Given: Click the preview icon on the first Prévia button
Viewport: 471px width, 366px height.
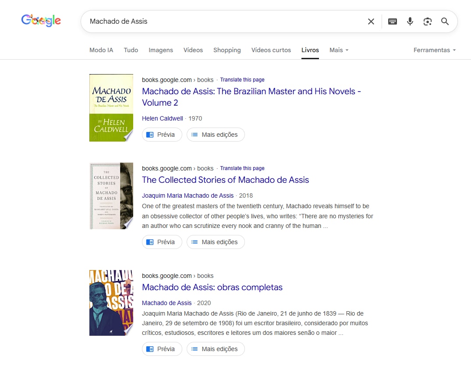Looking at the screenshot, I should (150, 135).
